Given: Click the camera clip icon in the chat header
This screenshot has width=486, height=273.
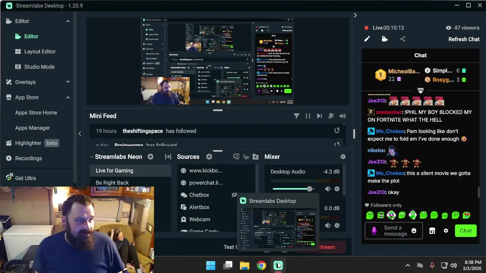Looking at the screenshot, I should click(385, 39).
